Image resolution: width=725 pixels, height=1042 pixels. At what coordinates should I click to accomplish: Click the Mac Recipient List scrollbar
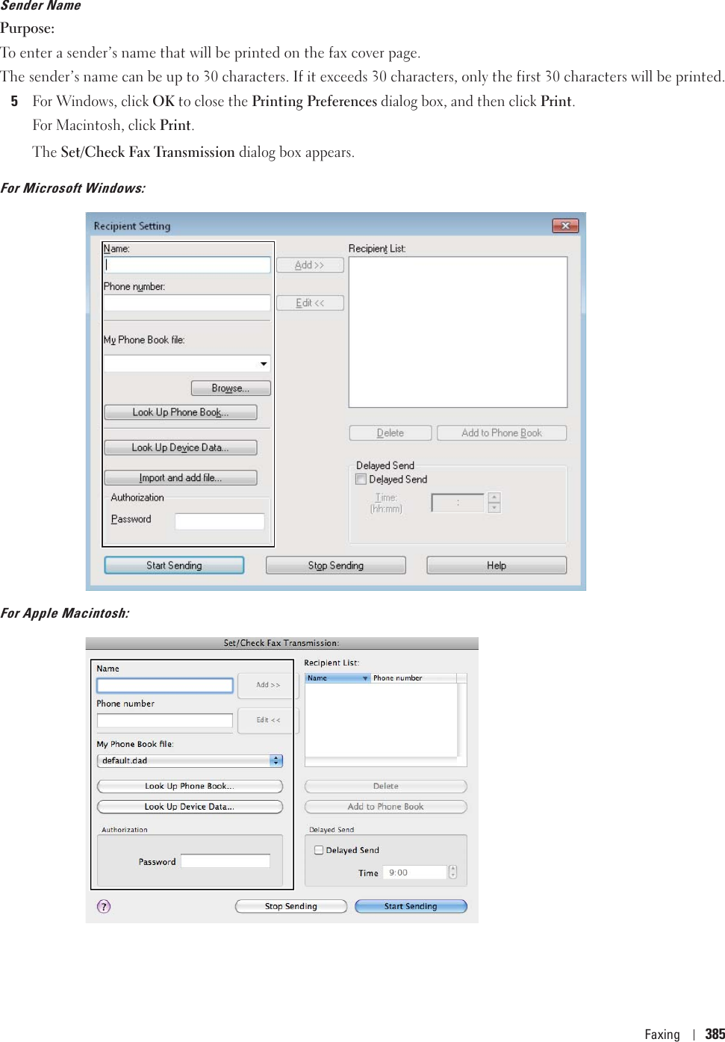(462, 720)
